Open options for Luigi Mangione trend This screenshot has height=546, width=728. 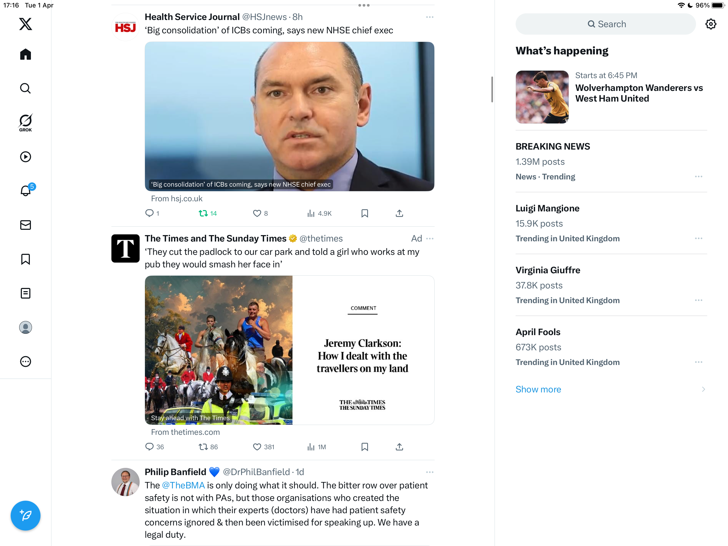click(x=698, y=238)
